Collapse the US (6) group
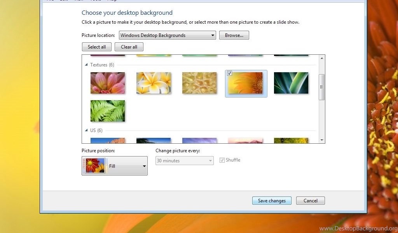Screen dimensions: 398x233 86,130
